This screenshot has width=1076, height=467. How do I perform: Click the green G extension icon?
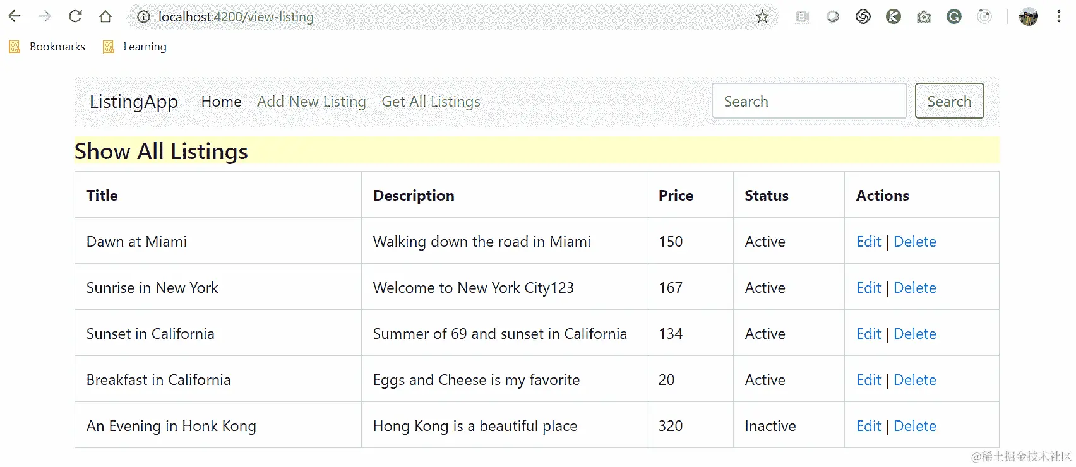(954, 17)
